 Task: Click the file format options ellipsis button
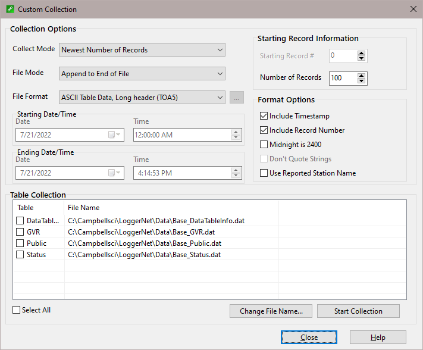coord(236,97)
